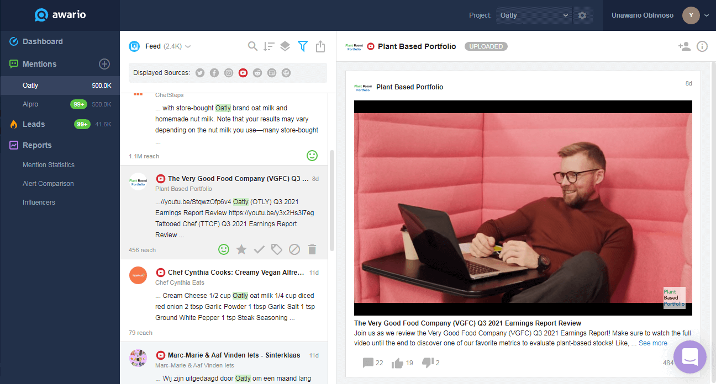Add author to leads icon

(x=685, y=46)
